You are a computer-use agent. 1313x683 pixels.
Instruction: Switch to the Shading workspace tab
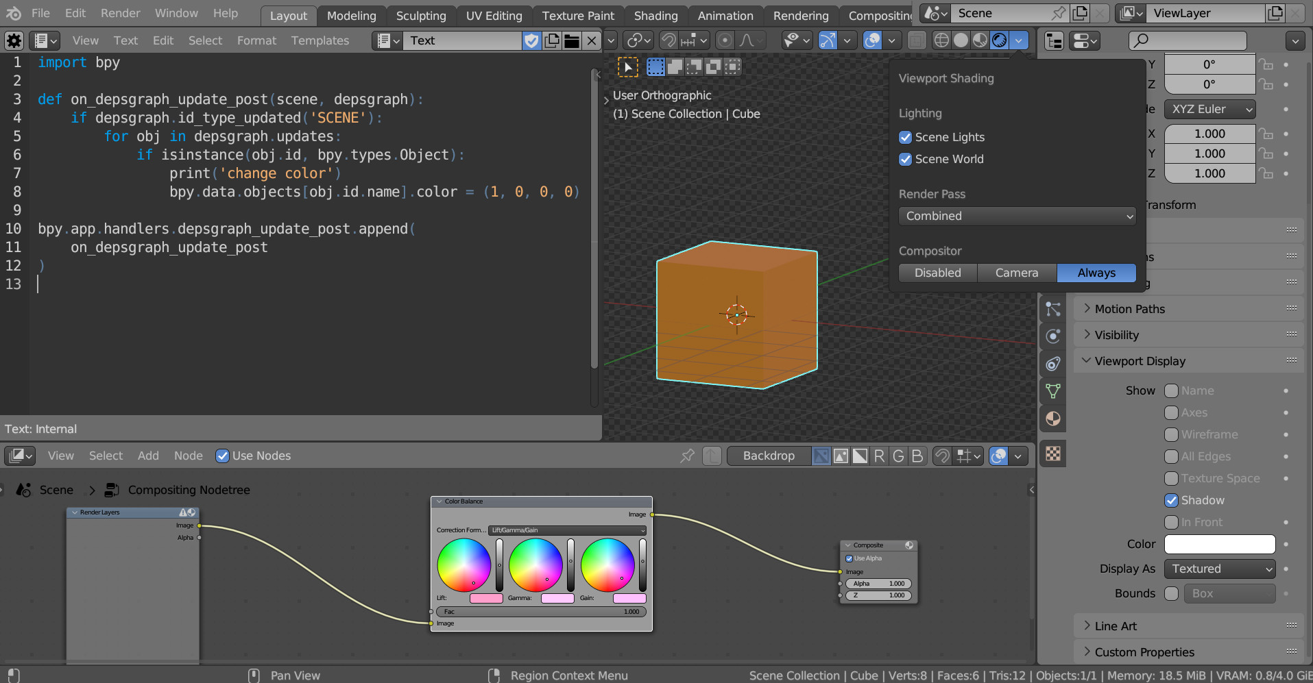pyautogui.click(x=655, y=15)
